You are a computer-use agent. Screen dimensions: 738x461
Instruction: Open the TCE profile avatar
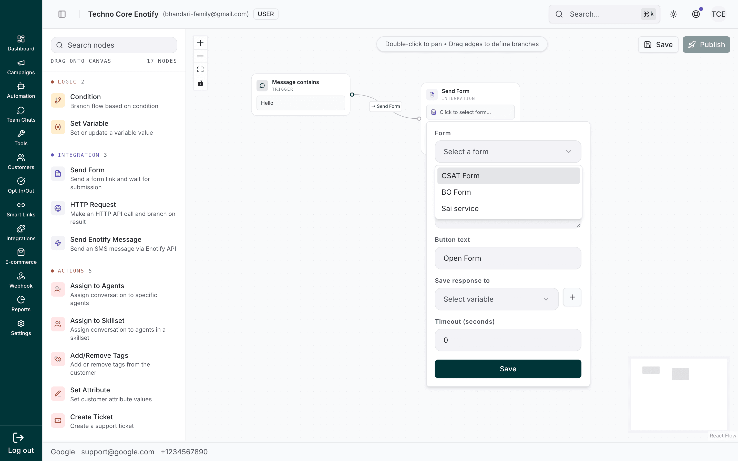(x=719, y=14)
